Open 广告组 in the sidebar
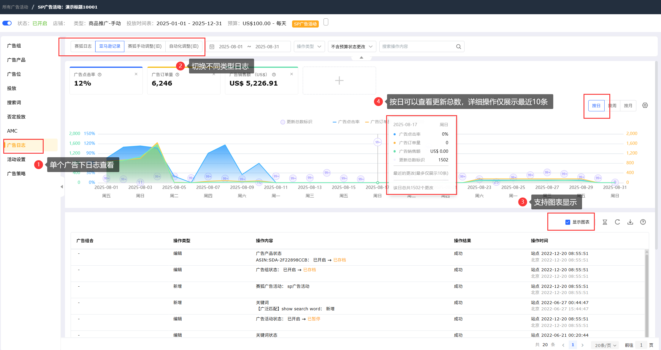661x350 pixels. coord(14,46)
